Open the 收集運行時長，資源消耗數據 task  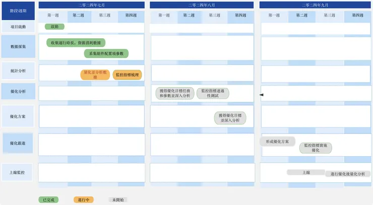click(76, 43)
